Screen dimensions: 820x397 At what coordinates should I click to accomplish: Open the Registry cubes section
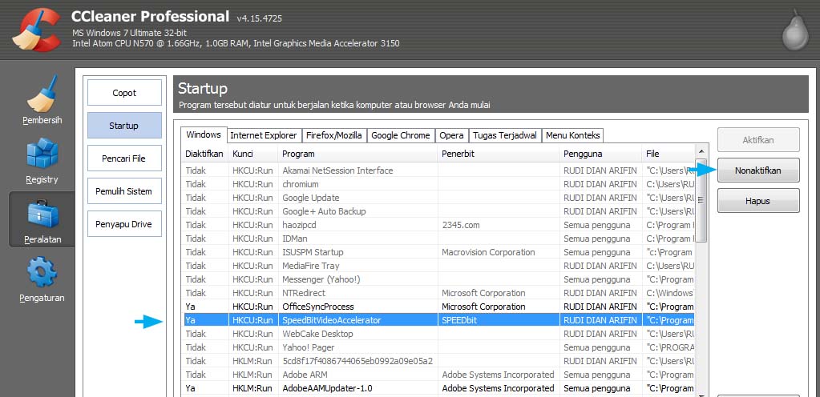(42, 161)
